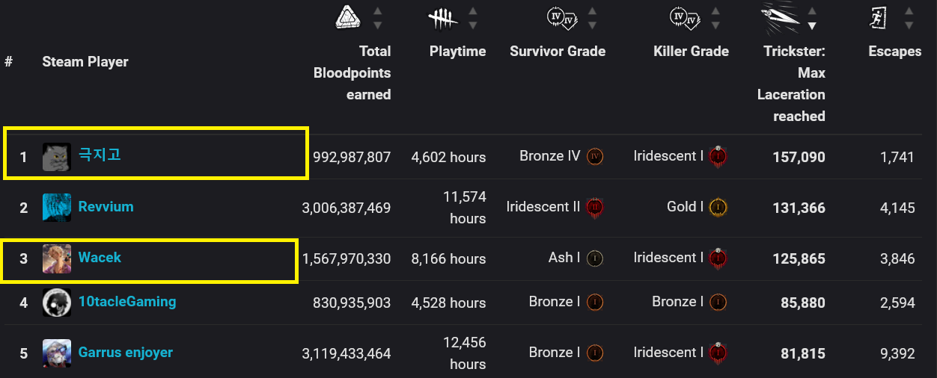Sort Total Bloodpoints descending with down arrow
937x378 pixels.
(377, 25)
